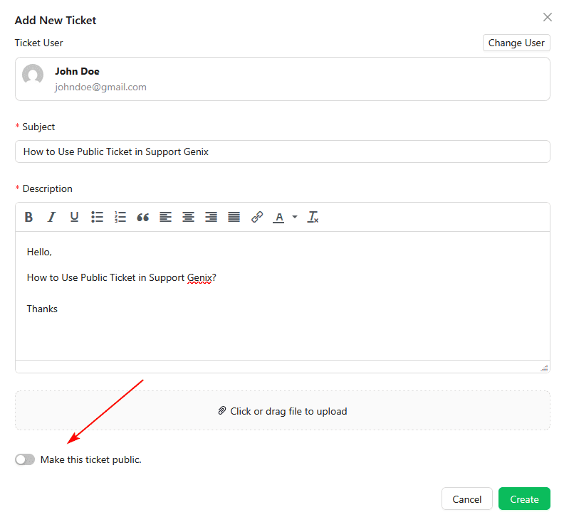564x522 pixels.
Task: Cancel the new ticket dialog
Action: (467, 499)
